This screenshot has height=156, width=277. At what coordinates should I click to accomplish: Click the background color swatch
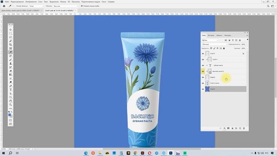11,116
